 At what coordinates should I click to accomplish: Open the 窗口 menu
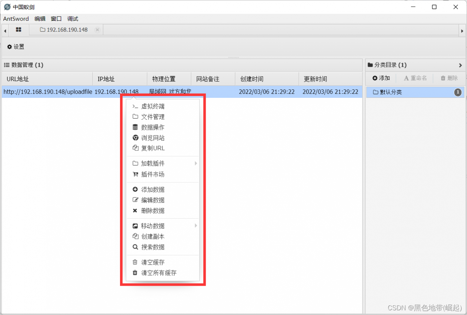56,19
